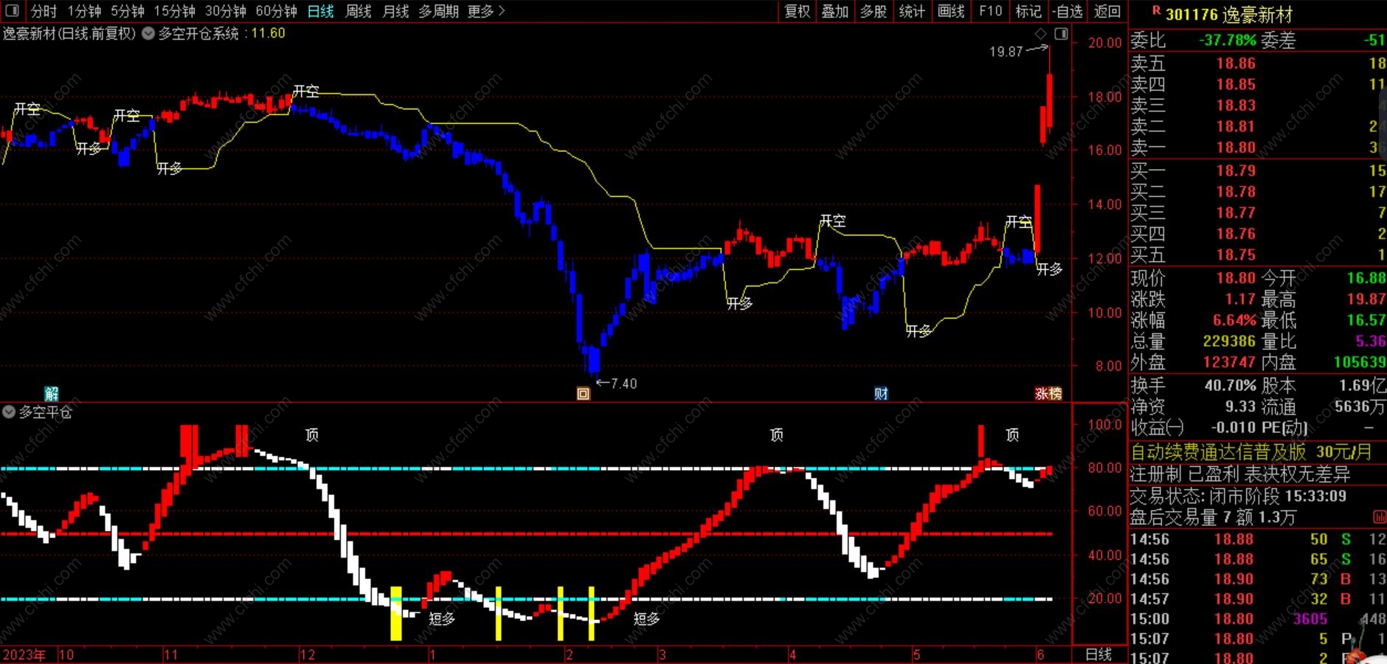Image resolution: width=1387 pixels, height=664 pixels.
Task: Click the 顶 top signal near June
Action: (1012, 435)
